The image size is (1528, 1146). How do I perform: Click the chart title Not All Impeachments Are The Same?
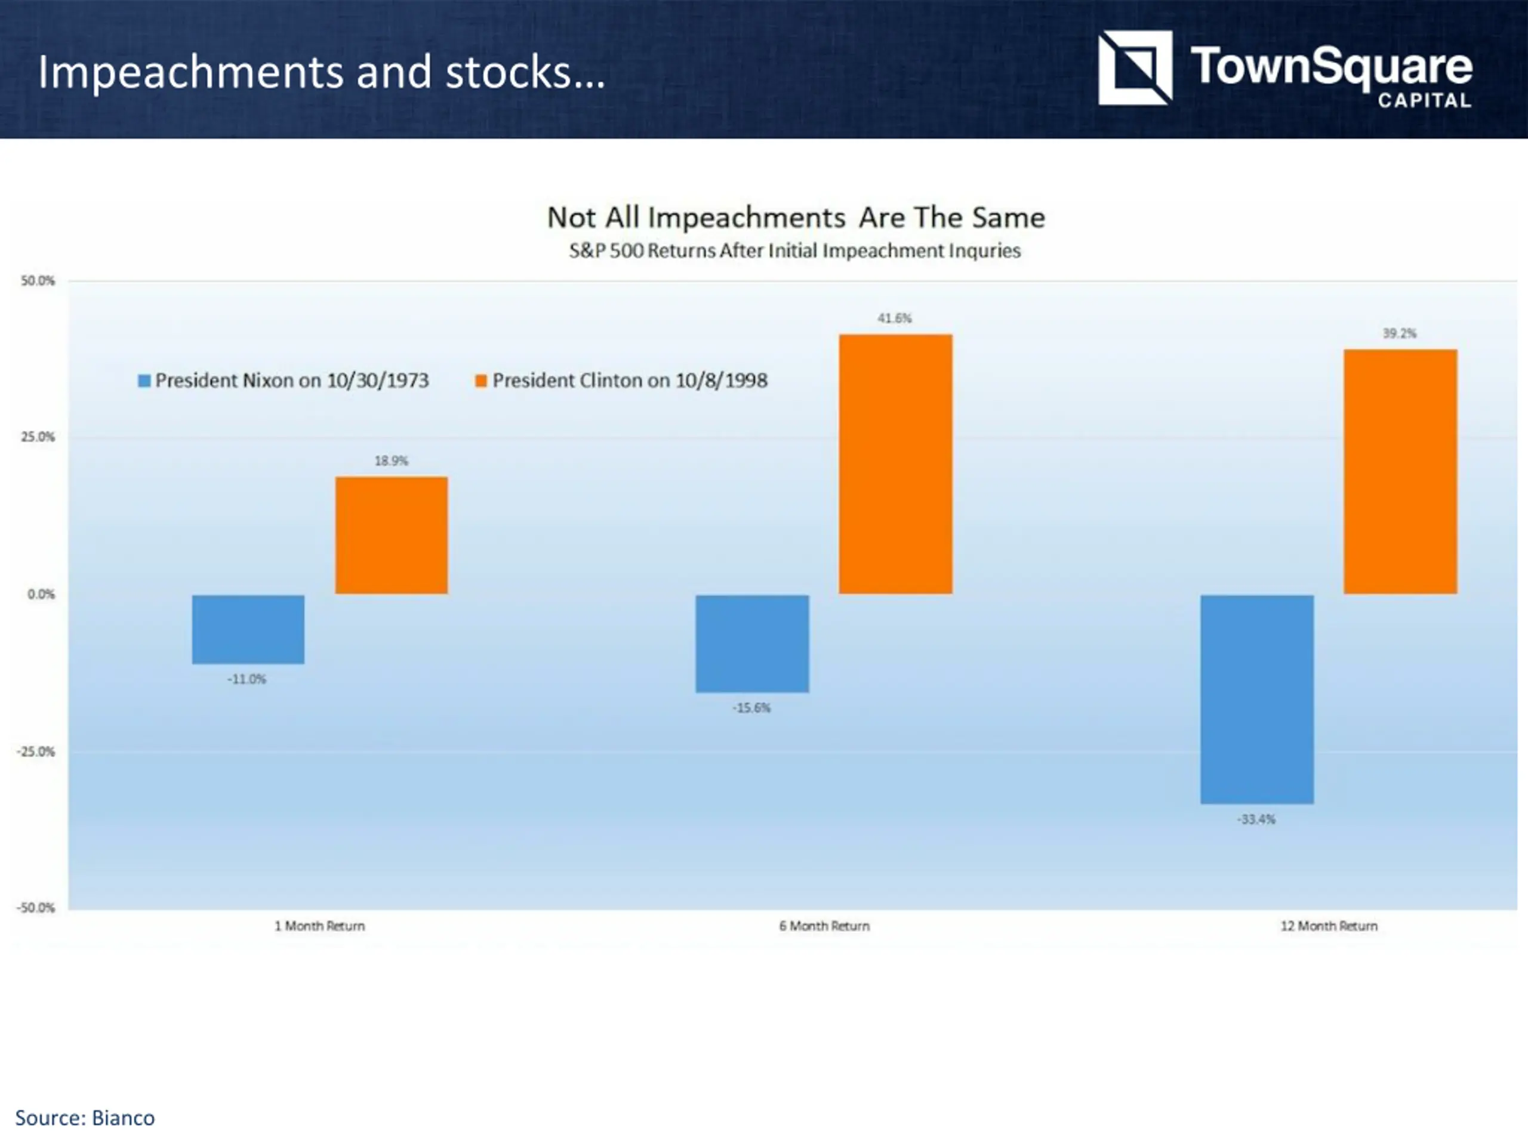[x=796, y=218]
